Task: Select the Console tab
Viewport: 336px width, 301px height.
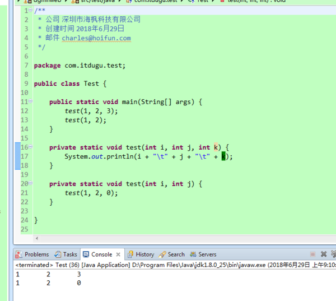Action: [x=101, y=254]
